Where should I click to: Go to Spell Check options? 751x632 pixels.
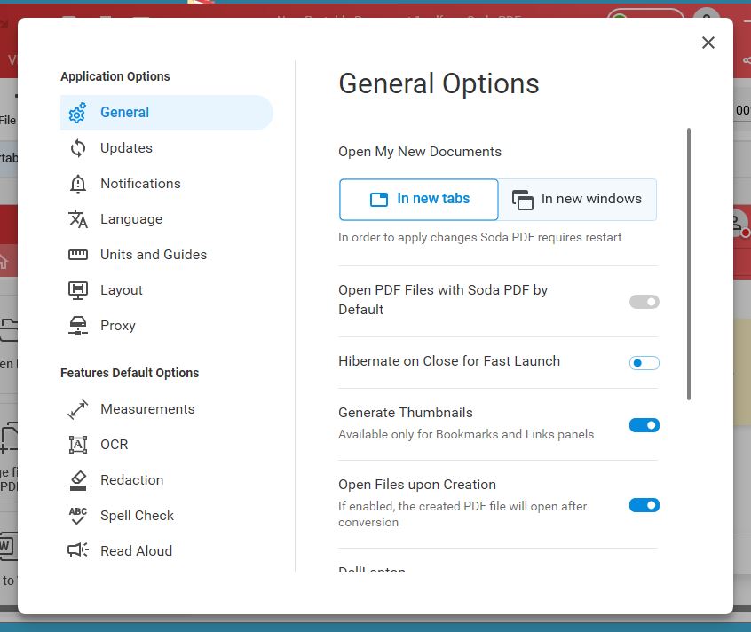point(167,516)
